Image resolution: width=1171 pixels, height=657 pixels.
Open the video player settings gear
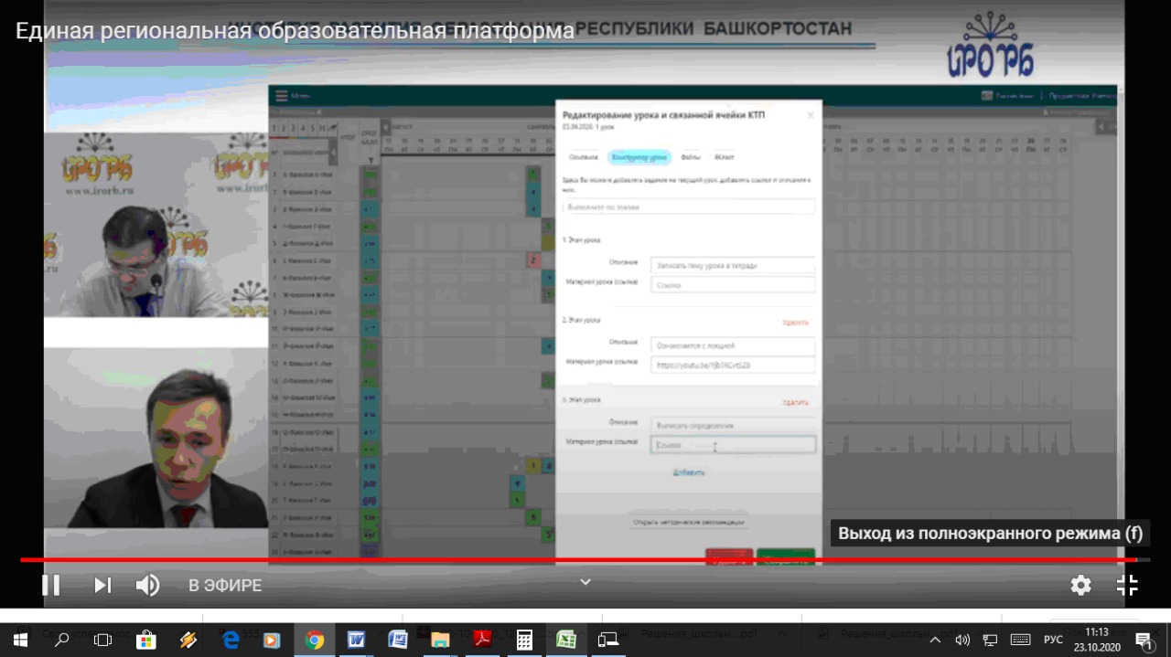coord(1080,585)
